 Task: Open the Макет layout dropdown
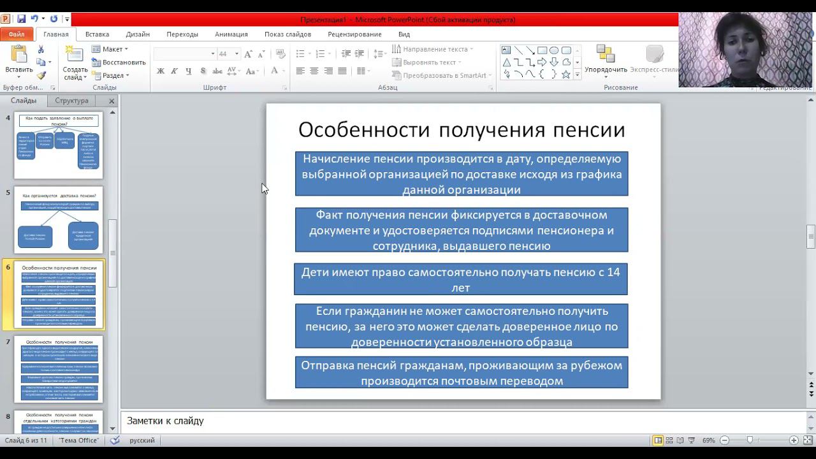coord(110,49)
